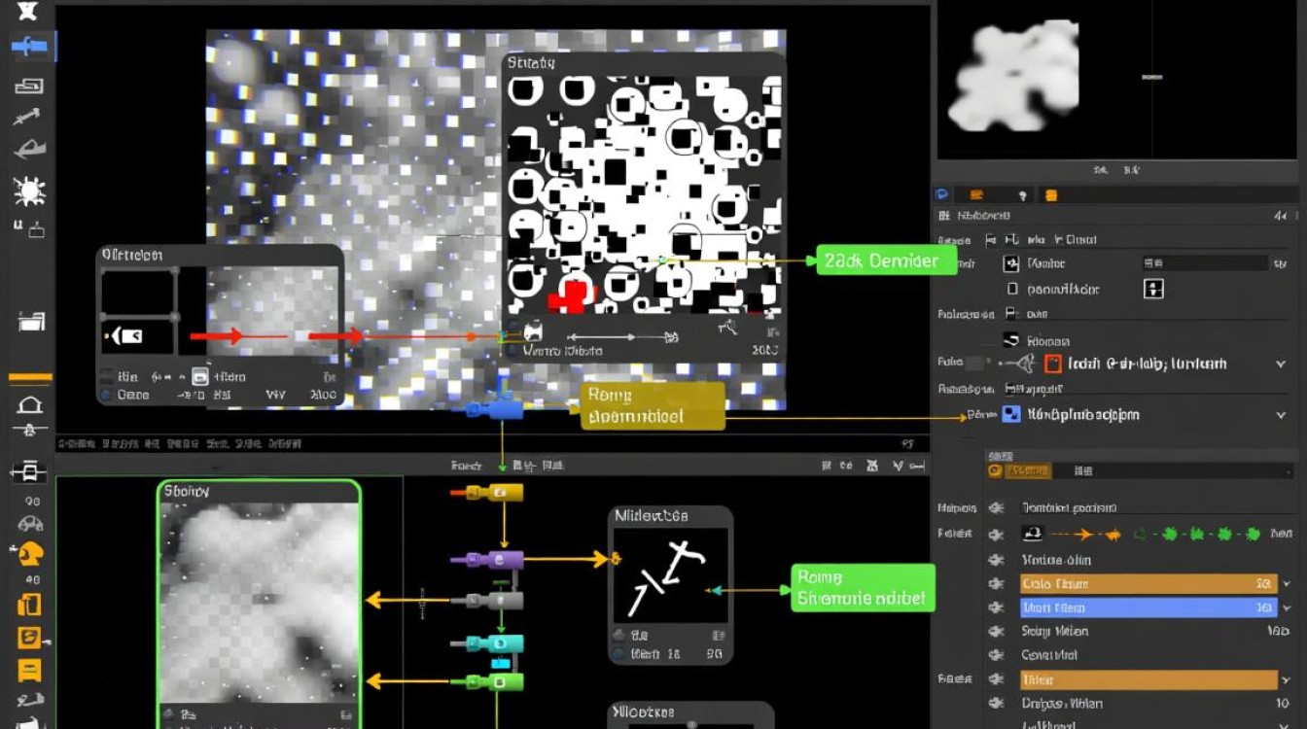Expand the dropdown with the red square icon

point(1280,364)
